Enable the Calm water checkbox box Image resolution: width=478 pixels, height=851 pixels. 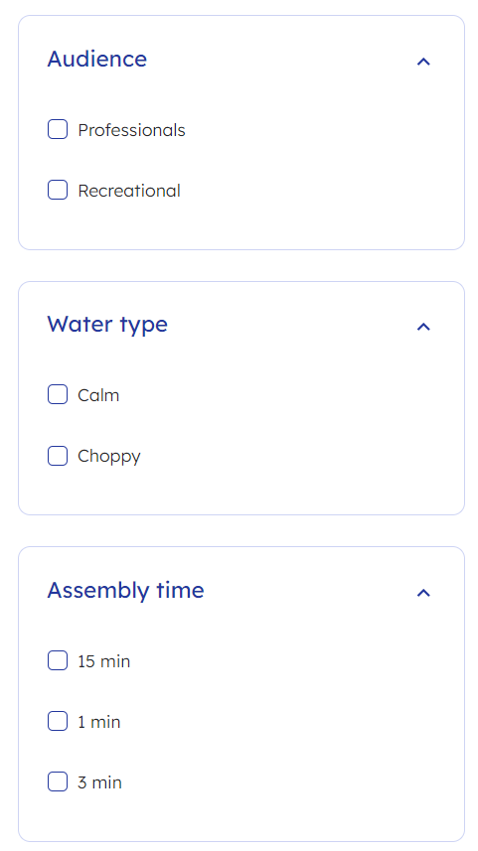(58, 394)
